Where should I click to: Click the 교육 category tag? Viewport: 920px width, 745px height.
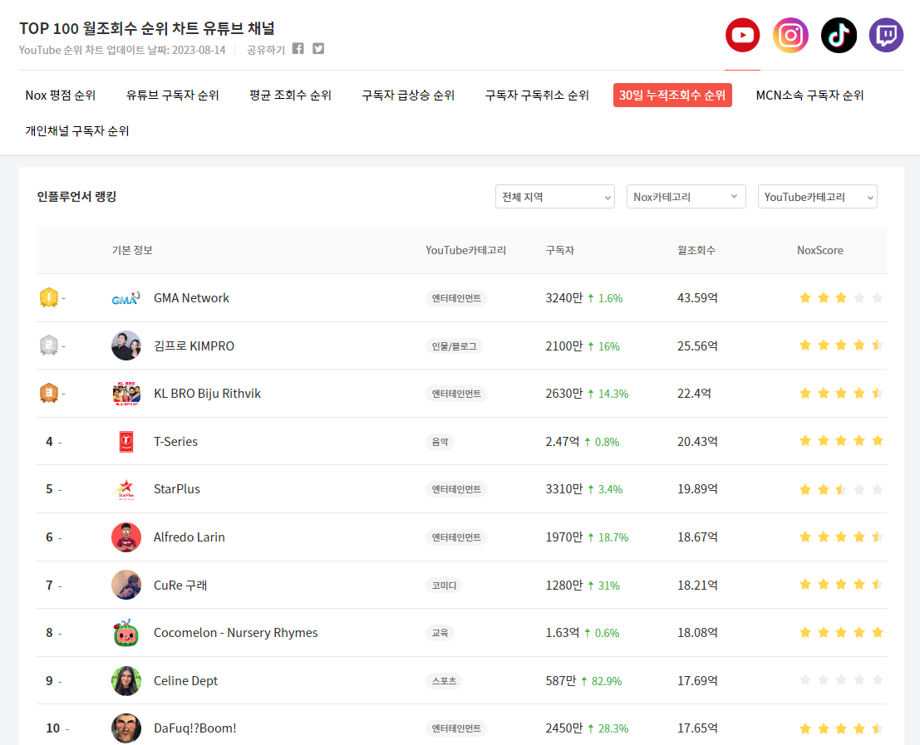click(440, 633)
